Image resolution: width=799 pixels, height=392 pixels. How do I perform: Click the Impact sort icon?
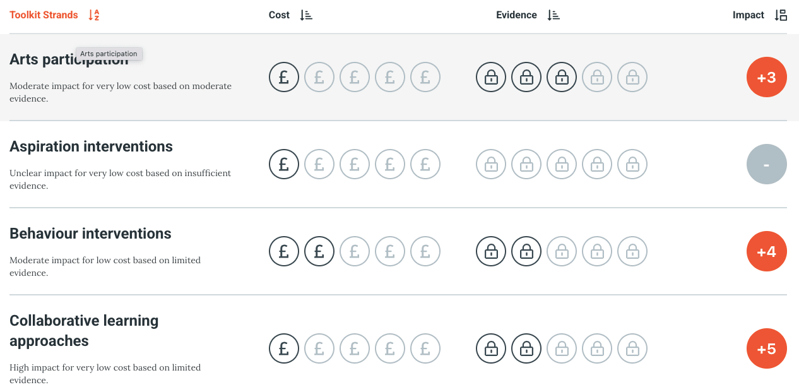pos(781,15)
